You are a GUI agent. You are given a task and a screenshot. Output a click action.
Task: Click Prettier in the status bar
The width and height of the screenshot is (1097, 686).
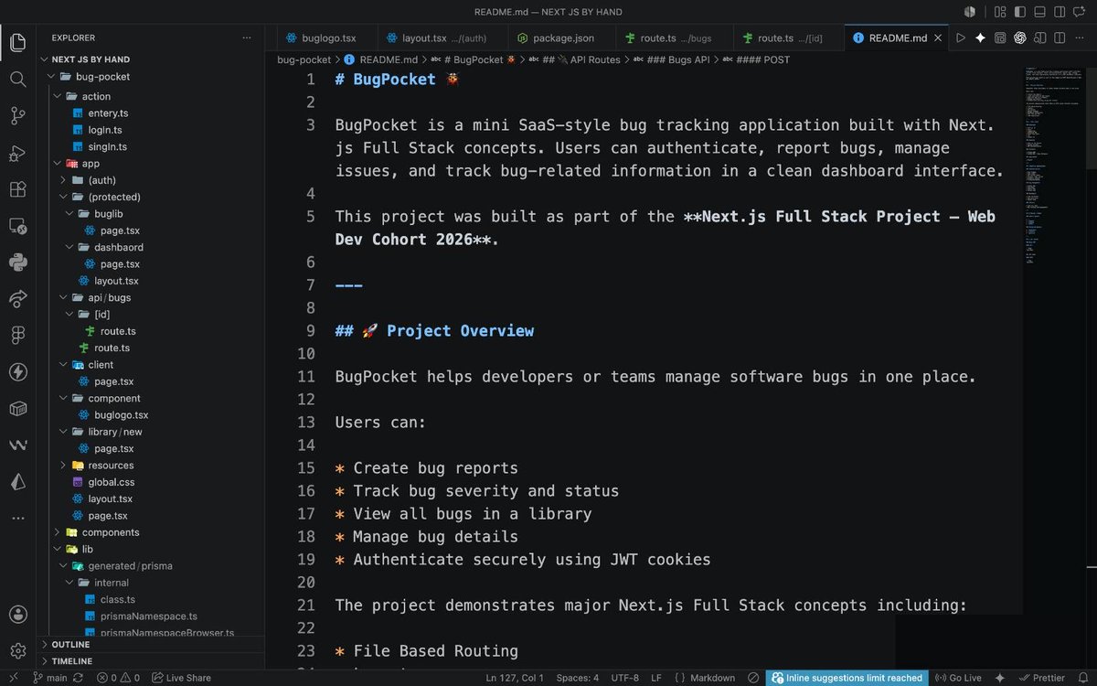tap(1041, 678)
